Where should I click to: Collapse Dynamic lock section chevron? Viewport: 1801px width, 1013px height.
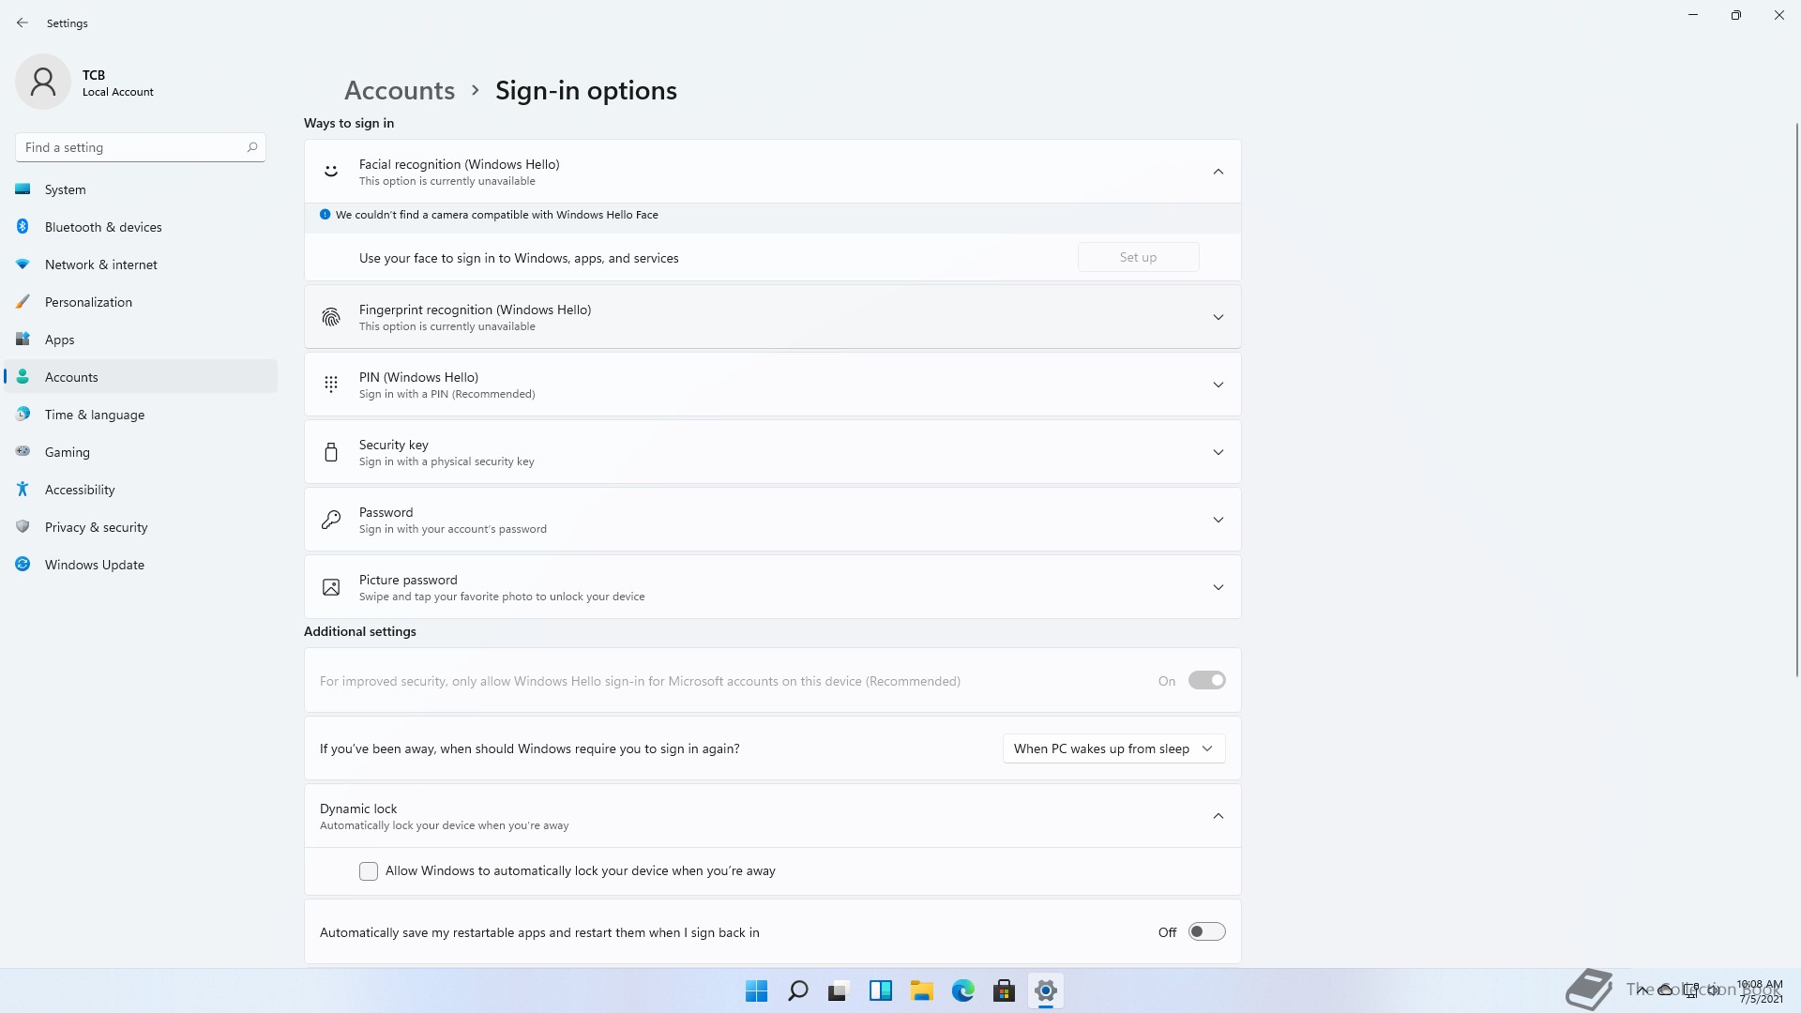pyautogui.click(x=1218, y=816)
